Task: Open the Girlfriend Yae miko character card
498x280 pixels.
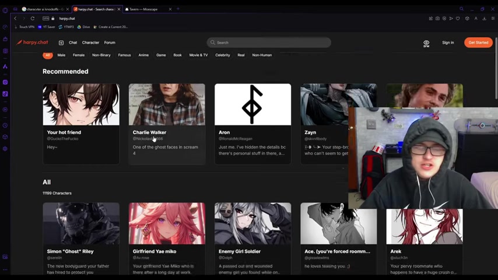Action: tap(167, 239)
